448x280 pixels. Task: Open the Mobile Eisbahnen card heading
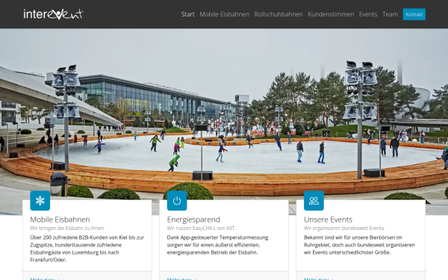[x=60, y=220]
